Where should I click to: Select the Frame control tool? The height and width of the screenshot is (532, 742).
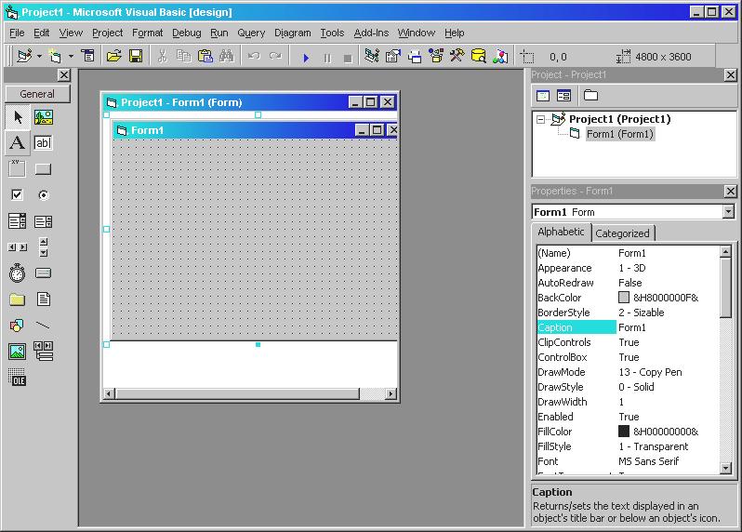pos(18,168)
